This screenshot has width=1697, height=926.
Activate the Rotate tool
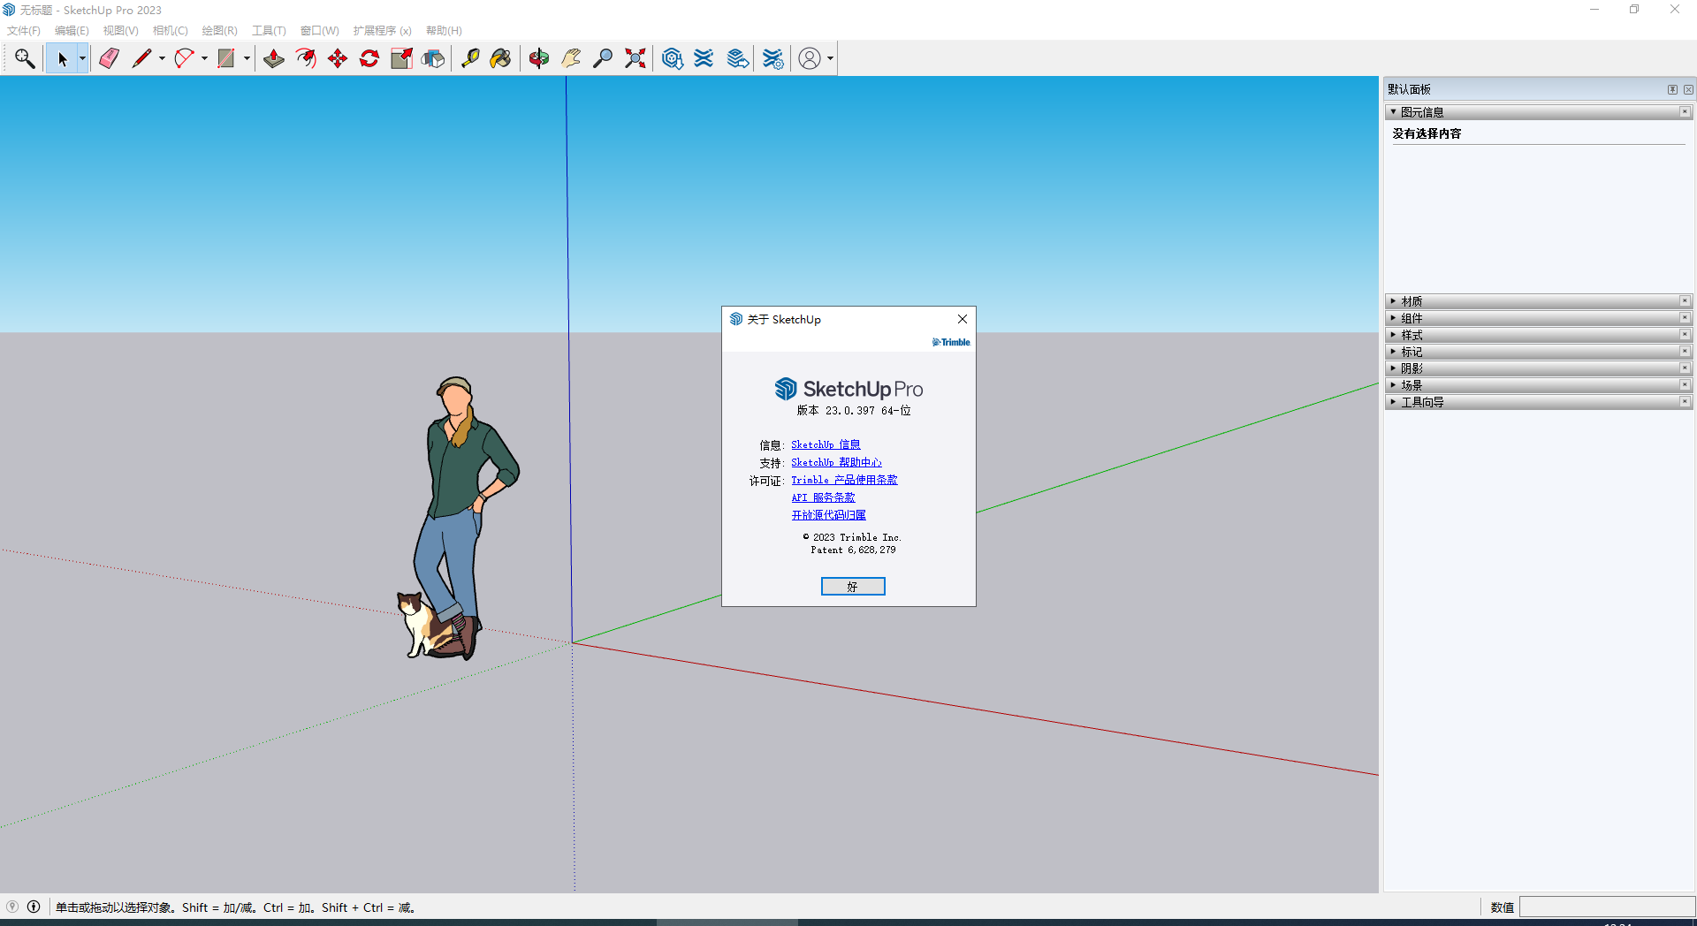click(x=369, y=58)
